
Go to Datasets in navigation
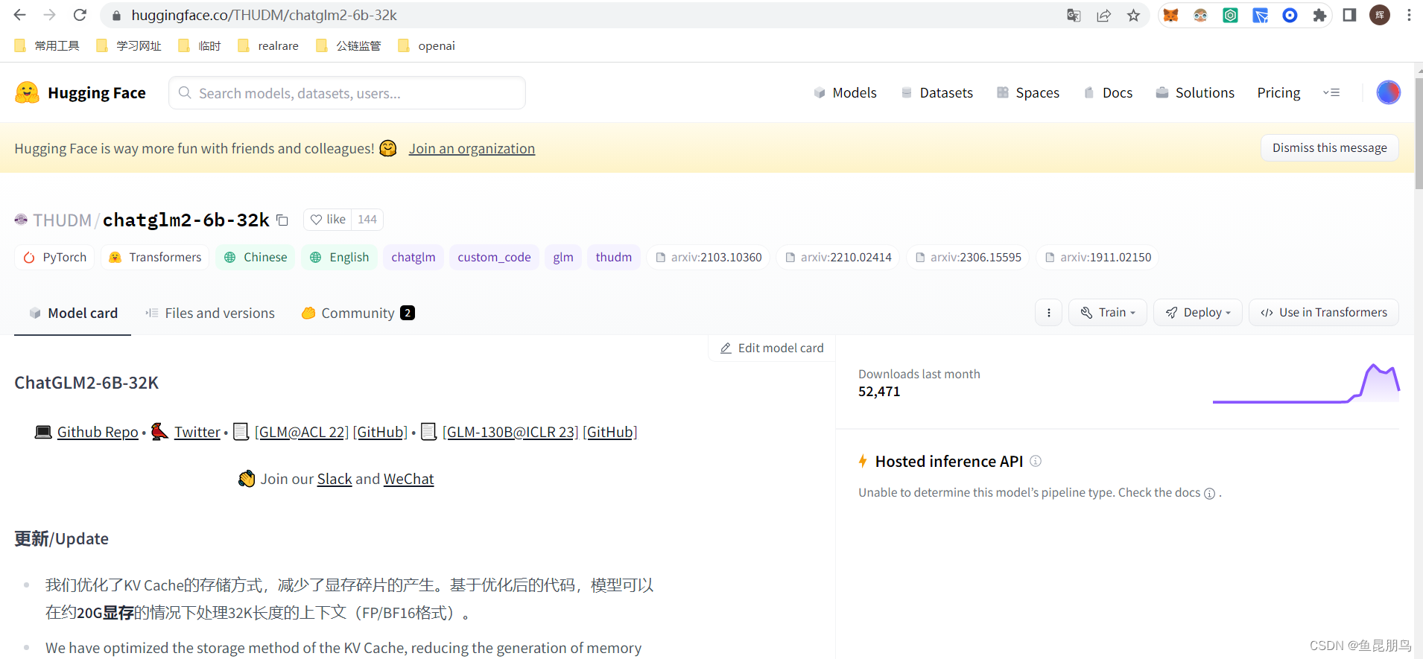click(x=936, y=92)
